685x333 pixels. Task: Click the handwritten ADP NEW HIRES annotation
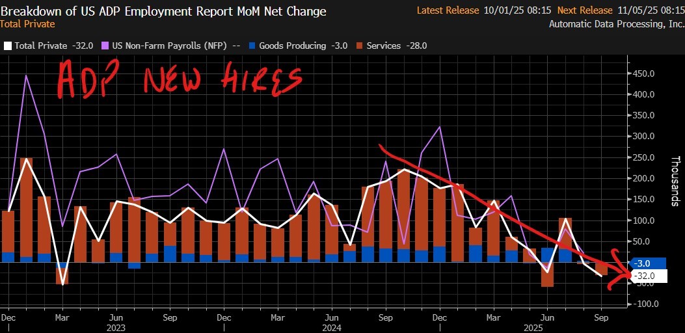(x=180, y=79)
